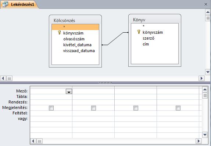Click the key icon in Könyv table

coord(139,32)
